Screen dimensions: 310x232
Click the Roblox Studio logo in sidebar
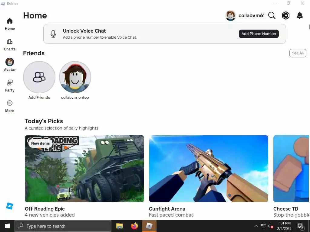click(x=9, y=206)
